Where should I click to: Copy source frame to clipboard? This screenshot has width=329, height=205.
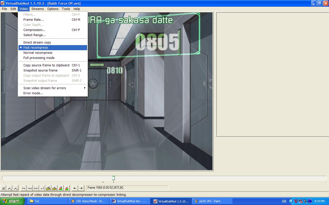[53, 65]
